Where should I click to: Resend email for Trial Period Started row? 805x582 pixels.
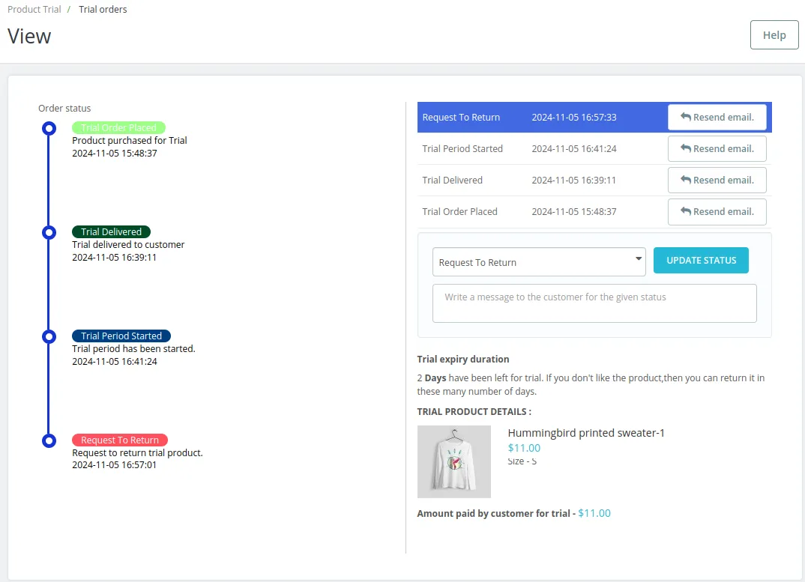click(x=717, y=148)
